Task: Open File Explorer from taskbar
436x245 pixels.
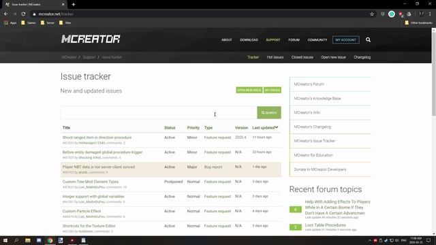Action: [28, 240]
